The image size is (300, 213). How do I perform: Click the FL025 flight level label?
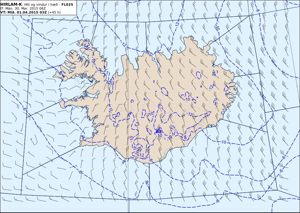pyautogui.click(x=67, y=4)
